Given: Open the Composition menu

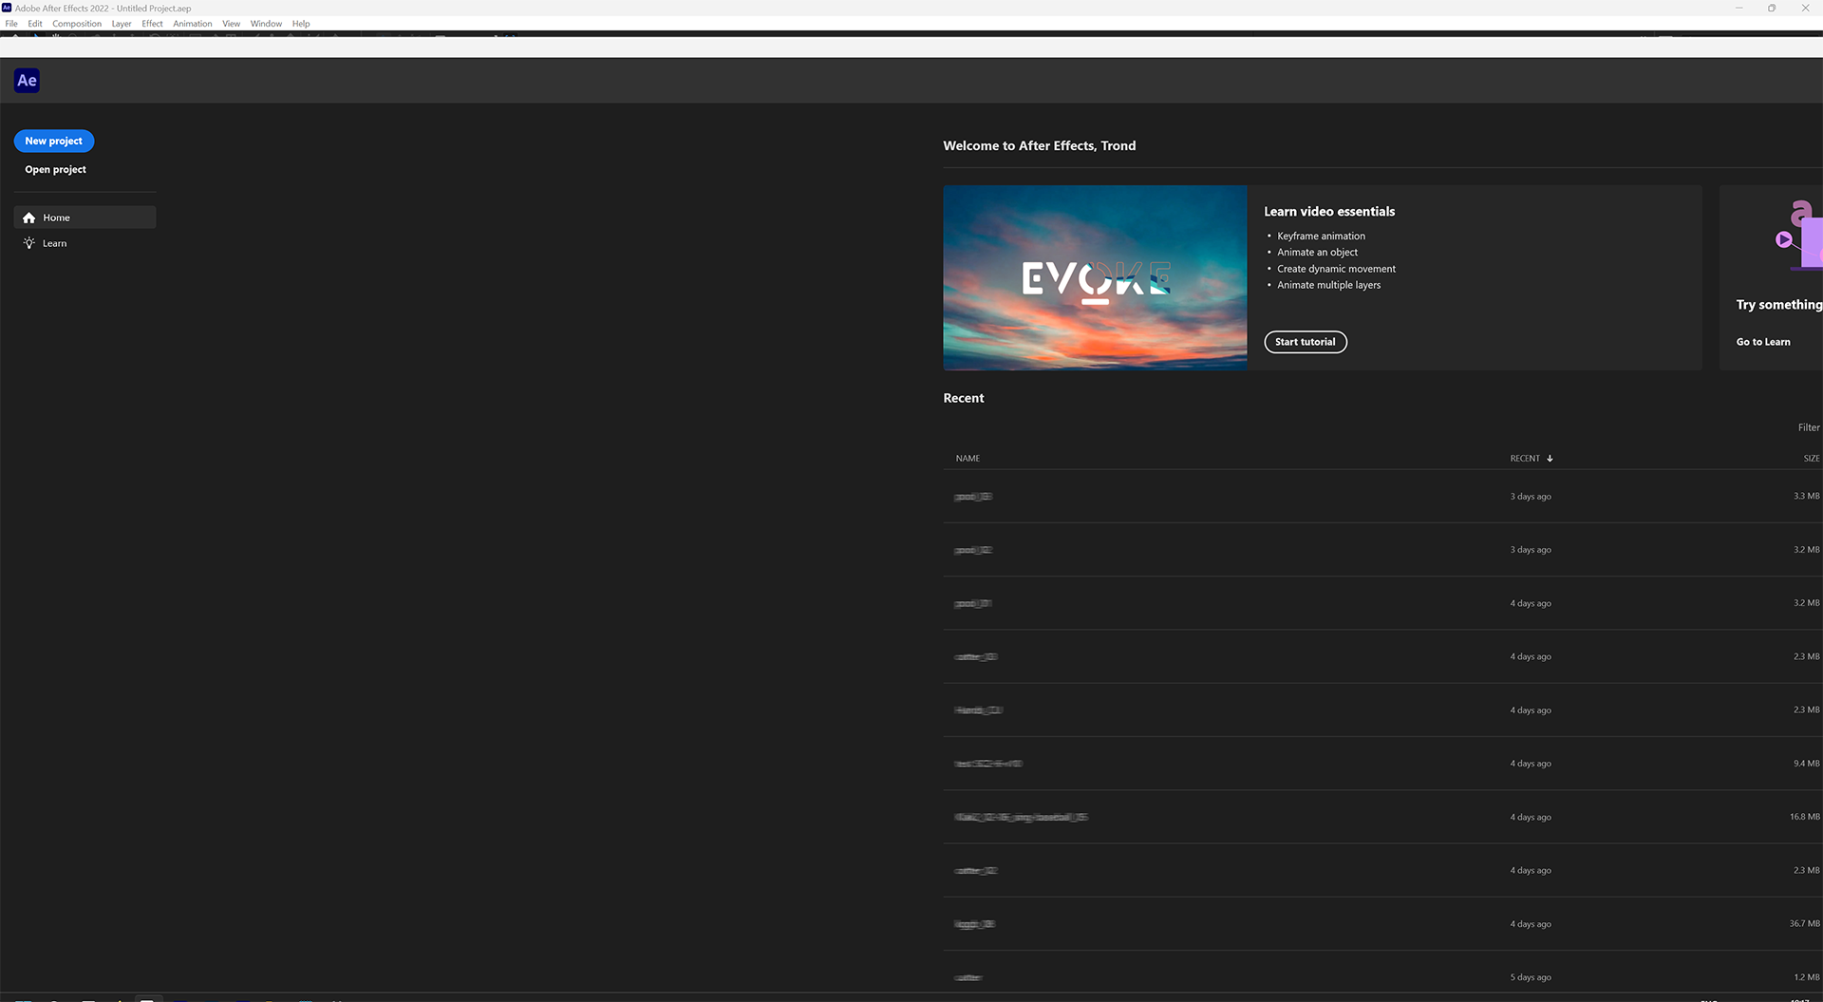Looking at the screenshot, I should [77, 24].
